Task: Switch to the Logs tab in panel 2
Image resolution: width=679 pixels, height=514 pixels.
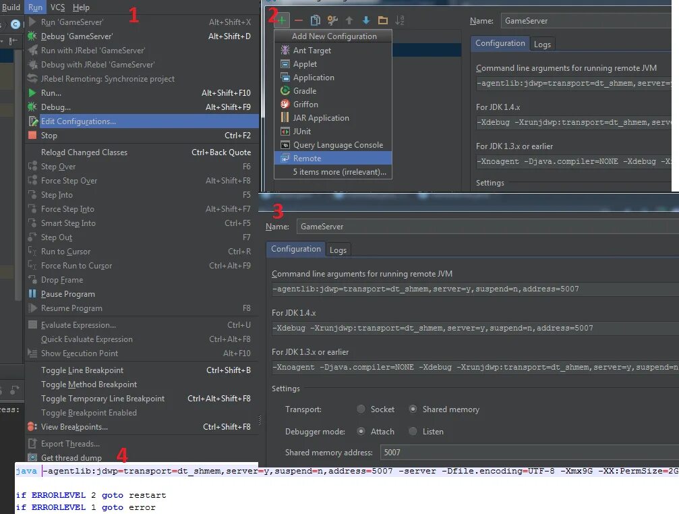Action: click(x=542, y=44)
